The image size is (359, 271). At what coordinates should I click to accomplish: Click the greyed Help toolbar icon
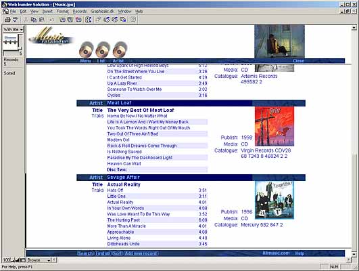(x=133, y=20)
